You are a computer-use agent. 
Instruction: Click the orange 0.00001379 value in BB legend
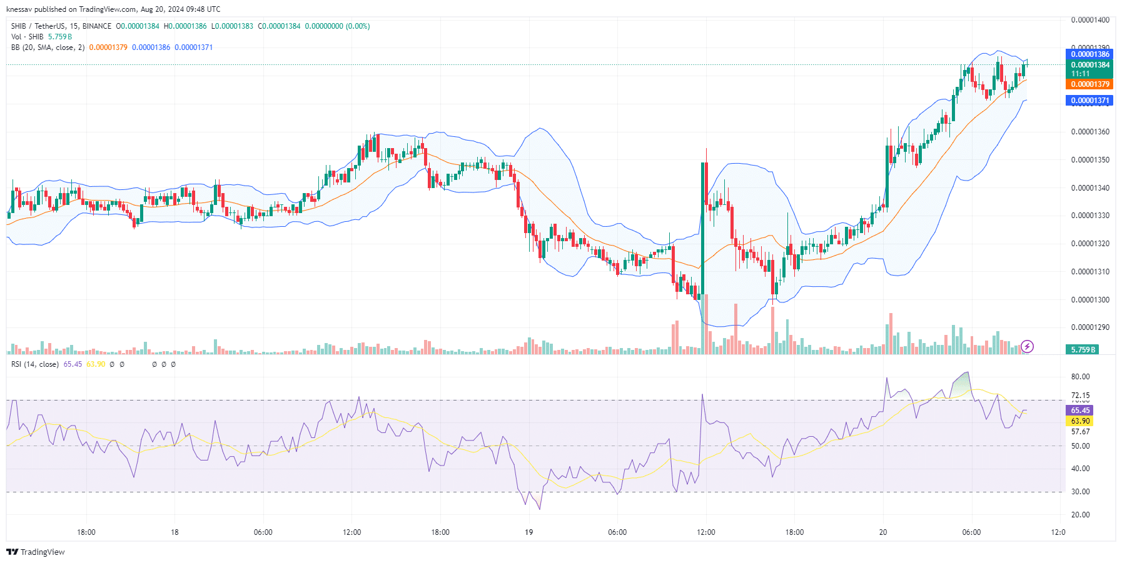click(108, 47)
